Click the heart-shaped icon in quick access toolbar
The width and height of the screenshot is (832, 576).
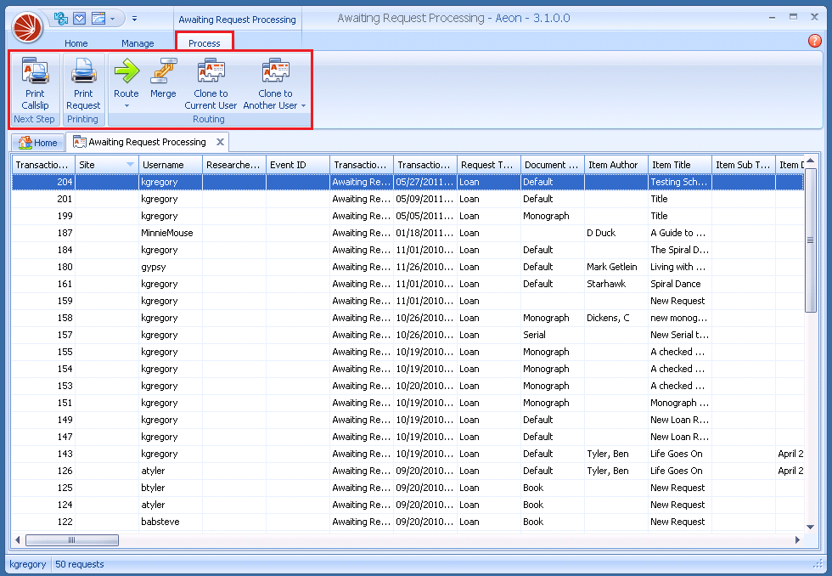point(79,18)
